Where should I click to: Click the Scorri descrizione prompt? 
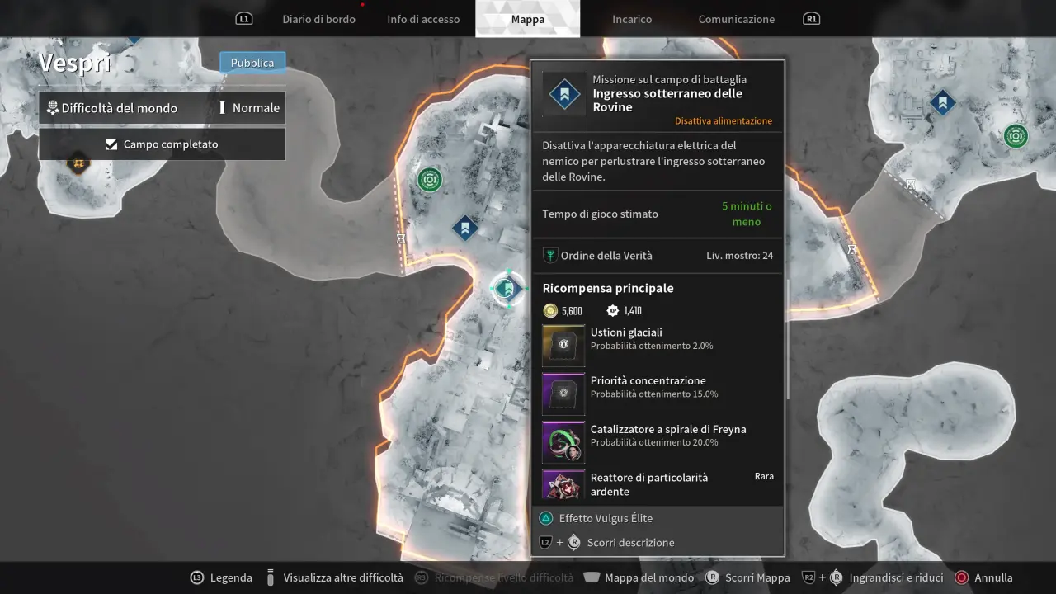[x=607, y=542]
